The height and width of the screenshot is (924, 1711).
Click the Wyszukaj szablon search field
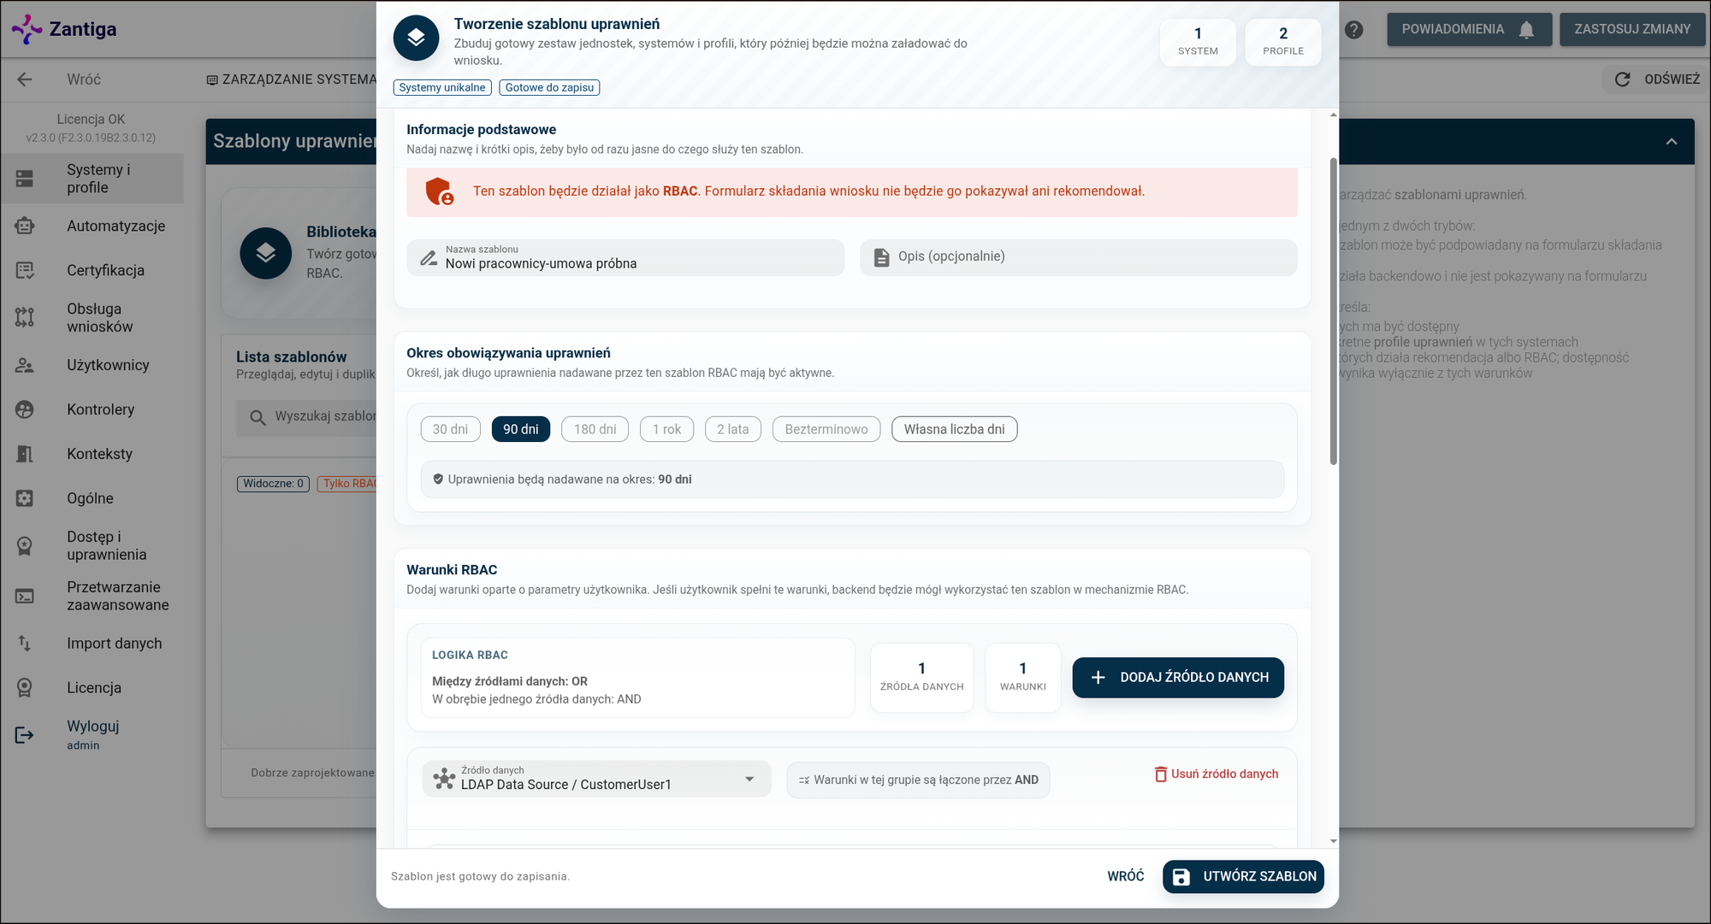(306, 417)
